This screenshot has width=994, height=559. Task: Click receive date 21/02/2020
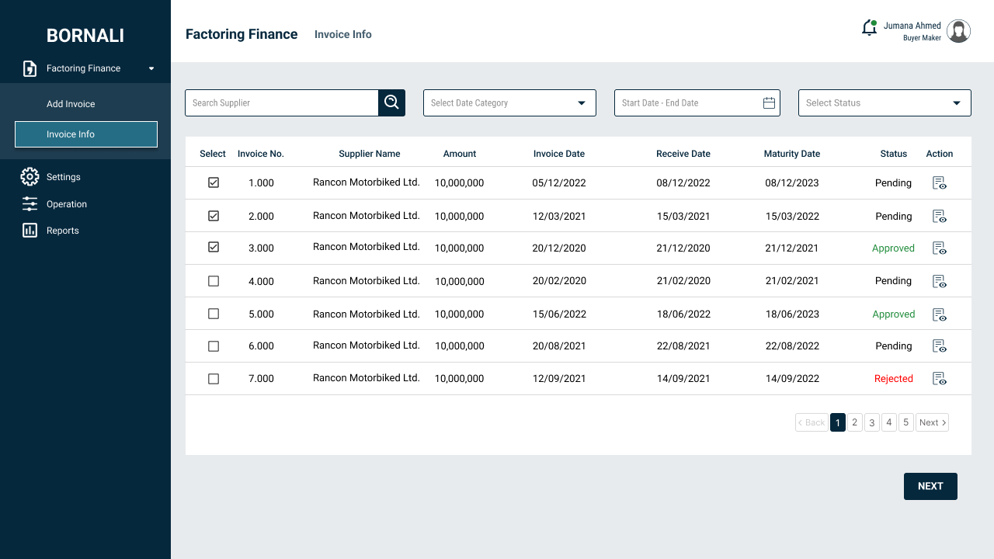tap(683, 281)
